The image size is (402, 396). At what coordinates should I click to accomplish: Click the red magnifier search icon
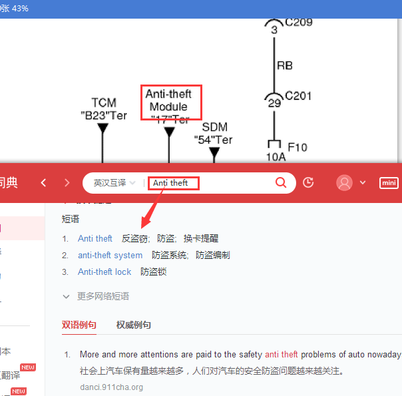pos(281,182)
